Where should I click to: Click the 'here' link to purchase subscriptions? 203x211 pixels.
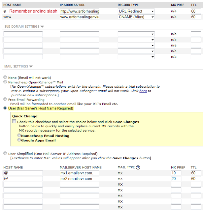[x=143, y=91]
